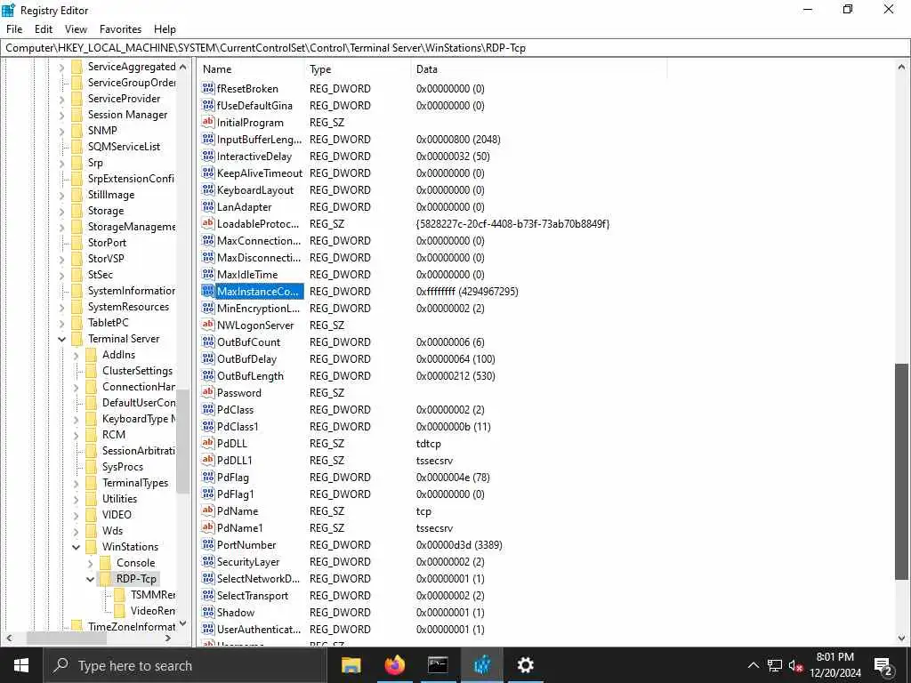The image size is (911, 683).
Task: Open Settings gear in taskbar
Action: 525,665
